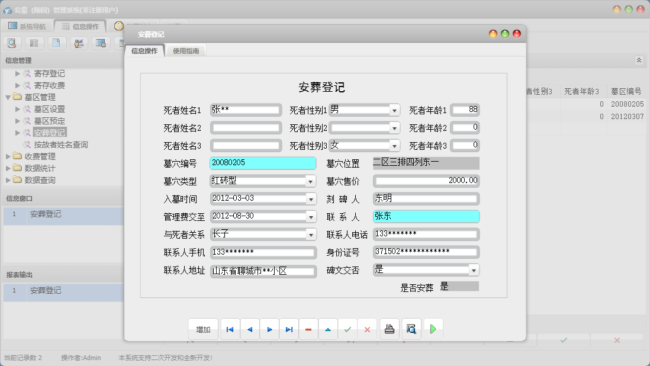Open the 碑文交否 dropdown
The image size is (650, 366).
pos(474,269)
